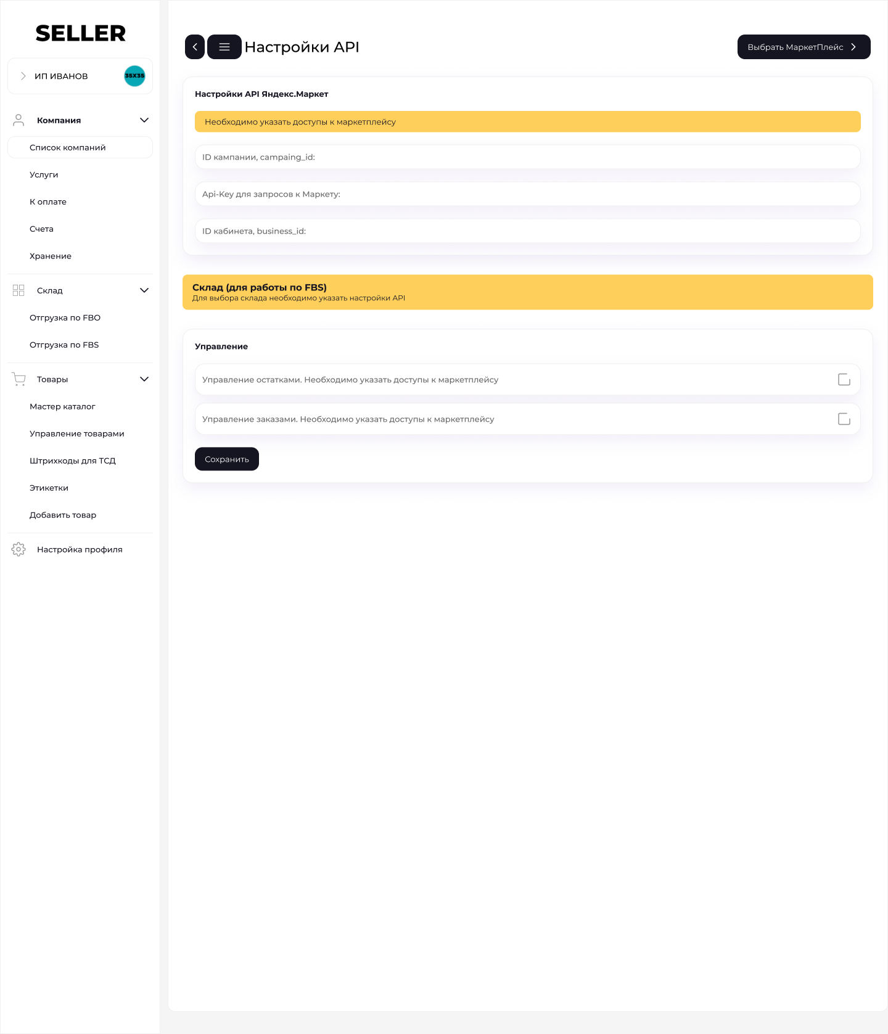Toggle Управление заказами checkbox

click(x=844, y=419)
